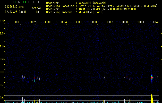The height and width of the screenshot is (103, 162).
Task: Click the 0336 time marker
Action: point(95,22)
